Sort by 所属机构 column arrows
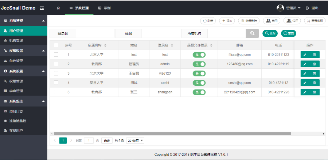 [105, 45]
